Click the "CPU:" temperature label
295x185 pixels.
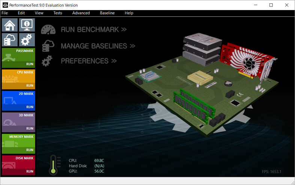73,161
